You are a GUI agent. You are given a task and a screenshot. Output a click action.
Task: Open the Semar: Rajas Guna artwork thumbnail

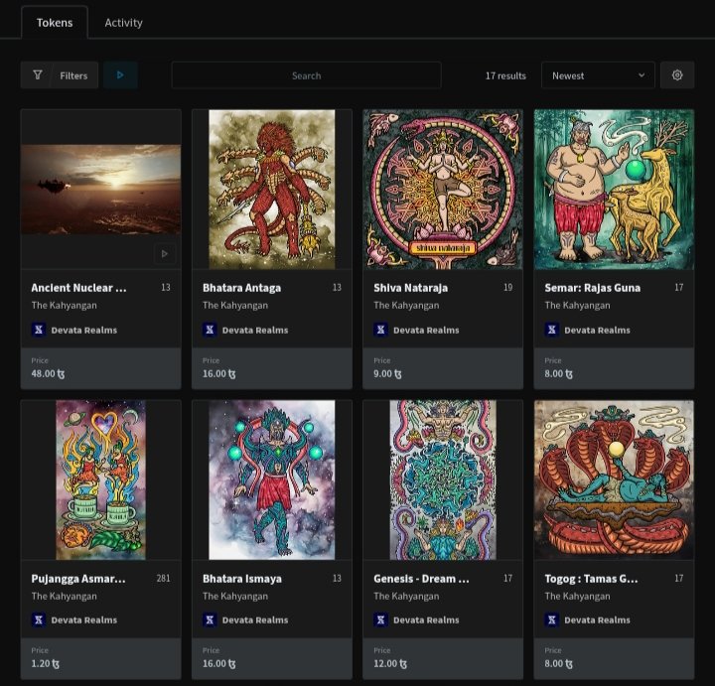point(615,190)
